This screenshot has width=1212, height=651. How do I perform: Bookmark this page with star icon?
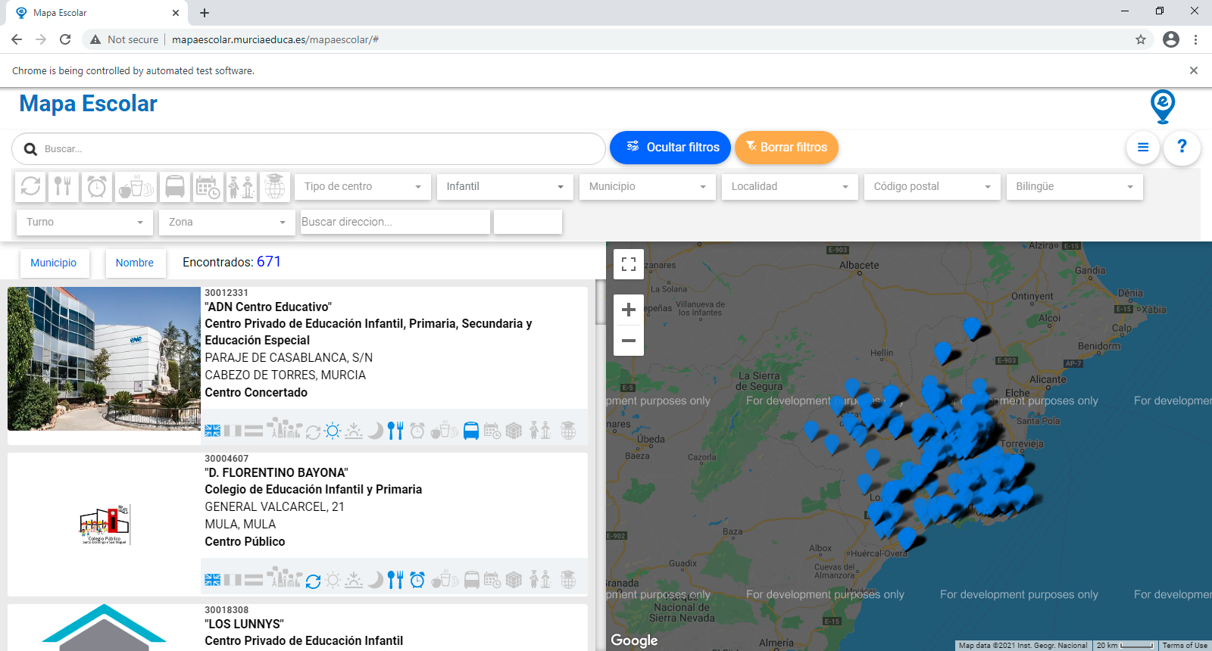coord(1141,39)
